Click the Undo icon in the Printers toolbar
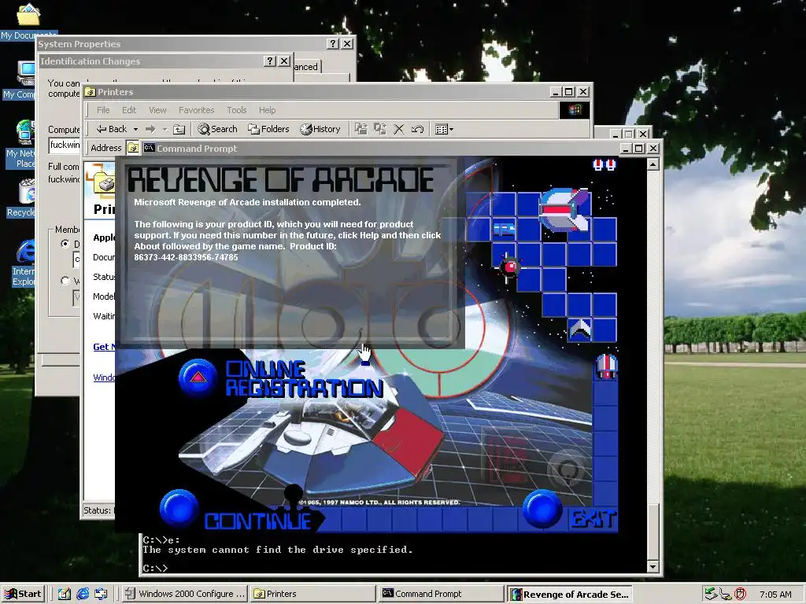Image resolution: width=806 pixels, height=604 pixels. 417,129
